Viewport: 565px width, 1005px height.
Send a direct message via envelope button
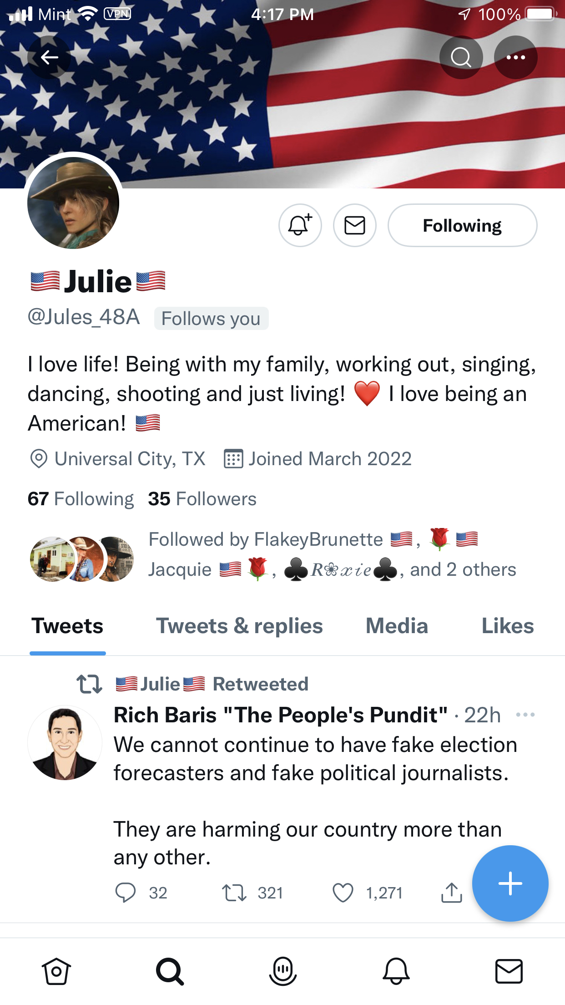355,225
